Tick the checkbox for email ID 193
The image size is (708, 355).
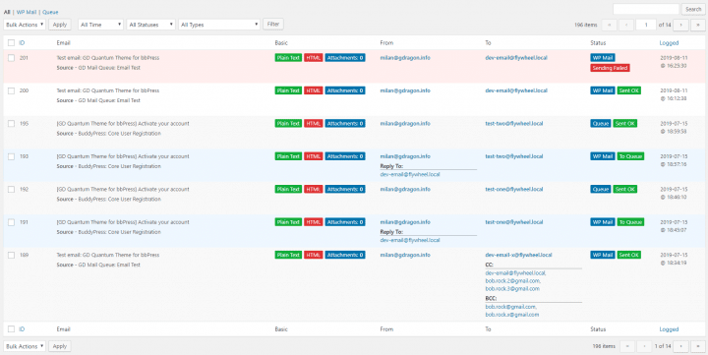click(11, 156)
